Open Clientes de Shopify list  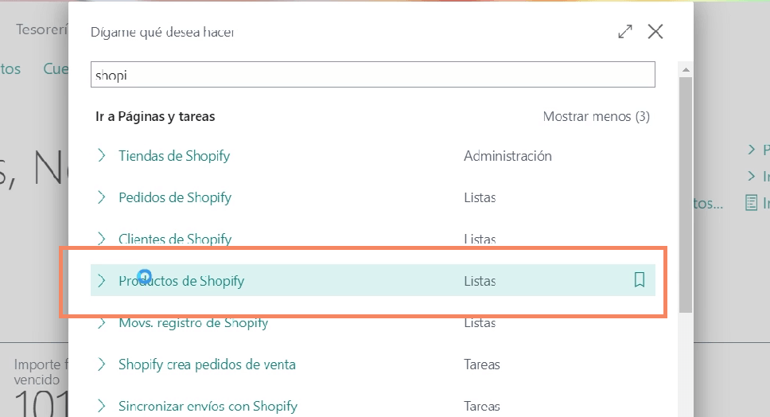click(175, 239)
